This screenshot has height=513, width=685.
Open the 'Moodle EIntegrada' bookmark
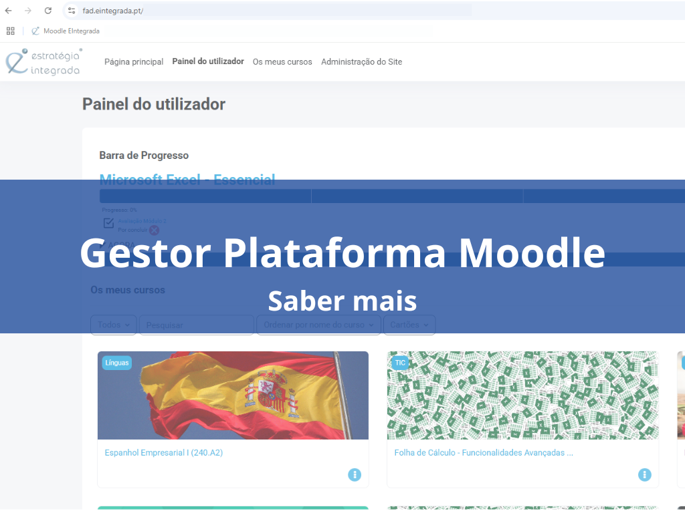click(66, 31)
